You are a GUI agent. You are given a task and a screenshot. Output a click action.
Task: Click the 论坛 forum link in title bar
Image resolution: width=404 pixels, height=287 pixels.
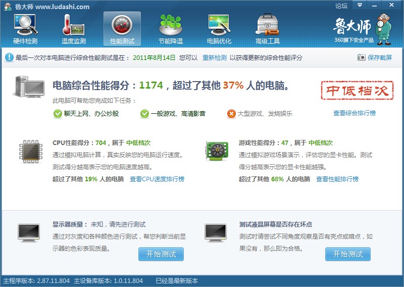[x=341, y=6]
